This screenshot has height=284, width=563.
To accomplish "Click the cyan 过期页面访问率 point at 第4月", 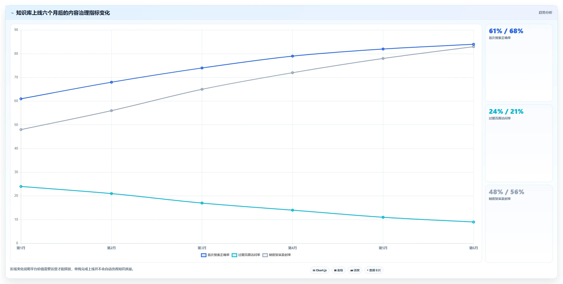I will tap(292, 210).
